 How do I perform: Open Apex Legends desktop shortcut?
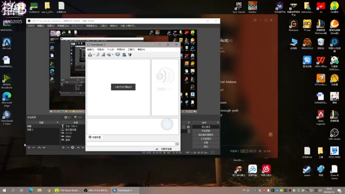(320, 118)
